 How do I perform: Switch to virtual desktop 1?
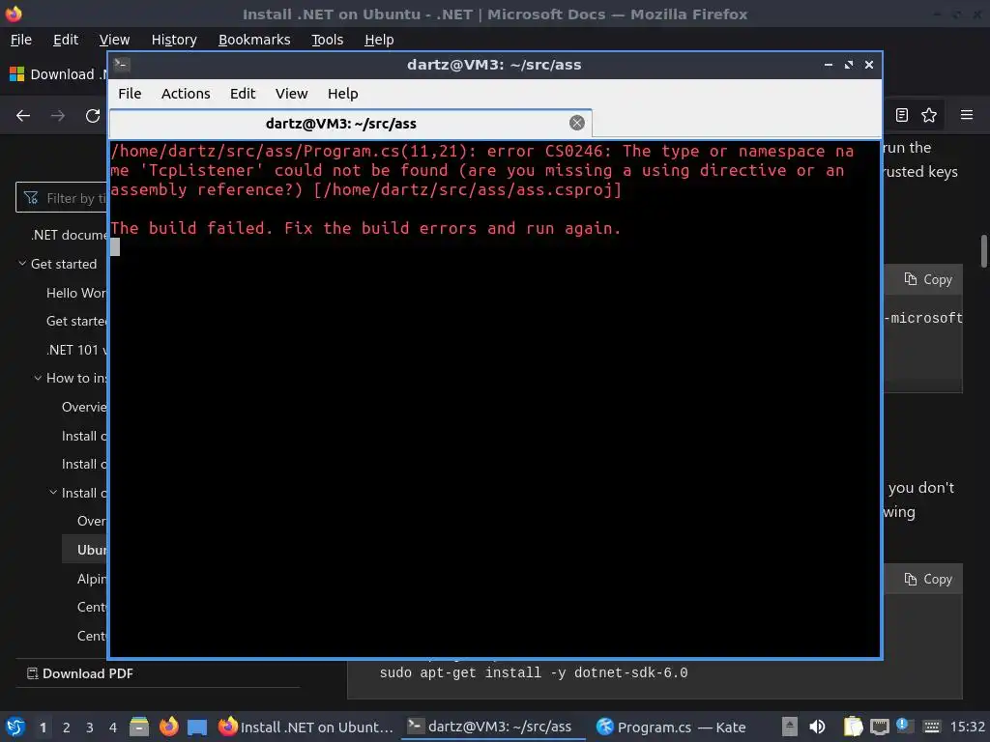[x=43, y=728]
